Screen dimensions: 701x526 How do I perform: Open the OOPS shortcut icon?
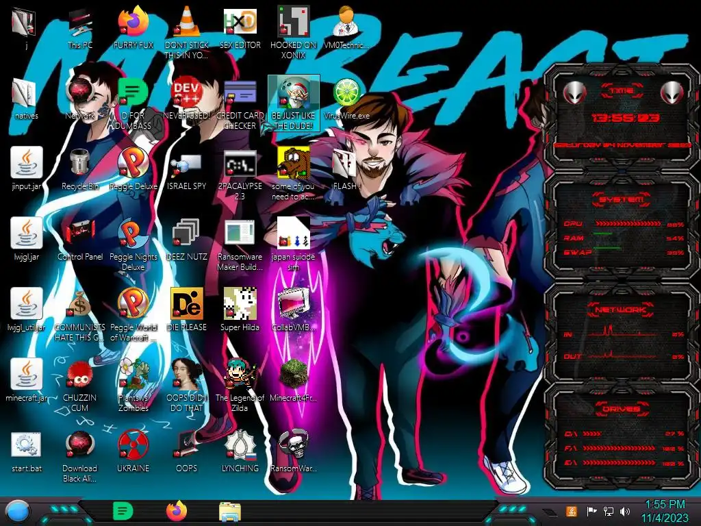(186, 445)
